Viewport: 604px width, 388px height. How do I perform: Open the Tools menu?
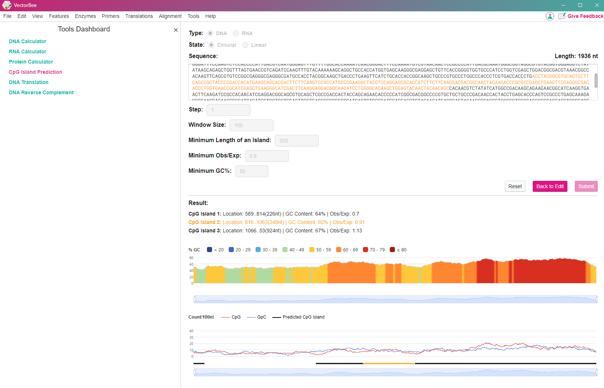(193, 16)
